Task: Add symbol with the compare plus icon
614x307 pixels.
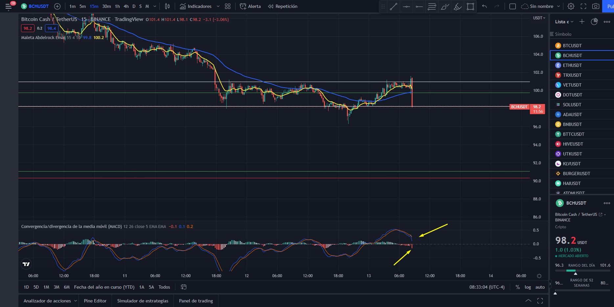Action: coord(57,6)
